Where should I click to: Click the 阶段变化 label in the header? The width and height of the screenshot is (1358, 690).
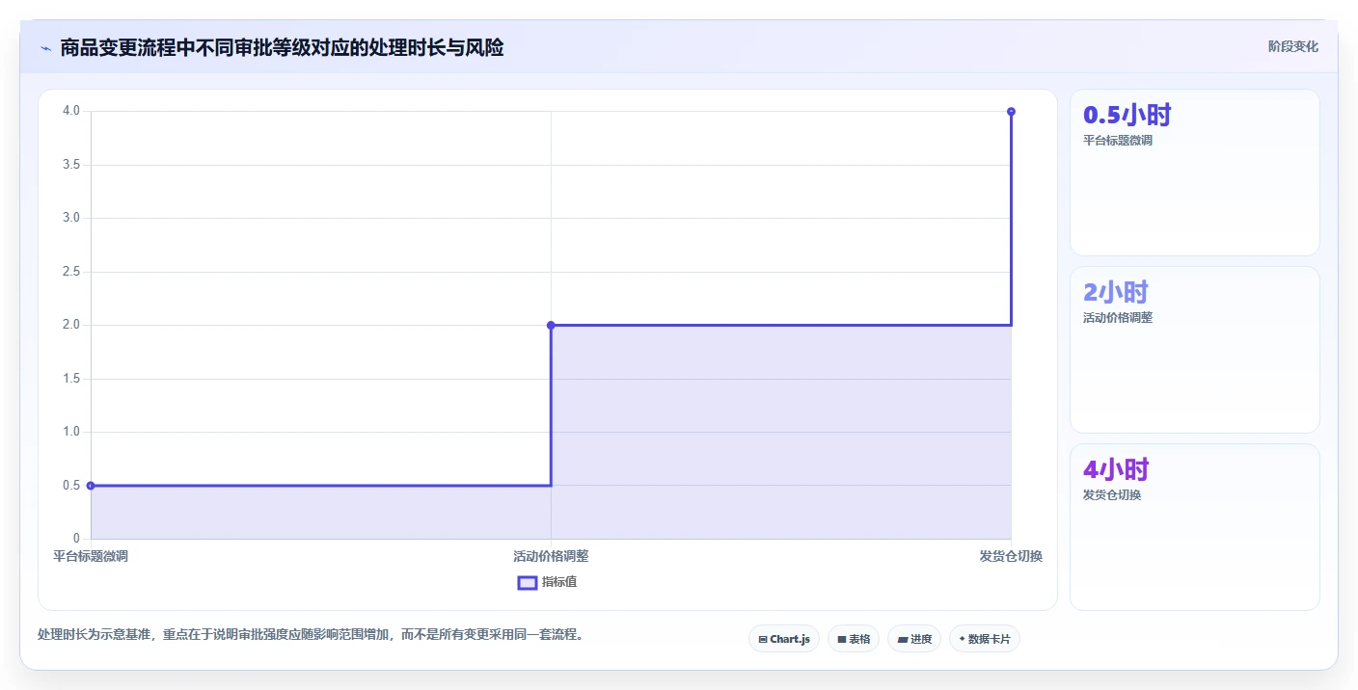1292,46
